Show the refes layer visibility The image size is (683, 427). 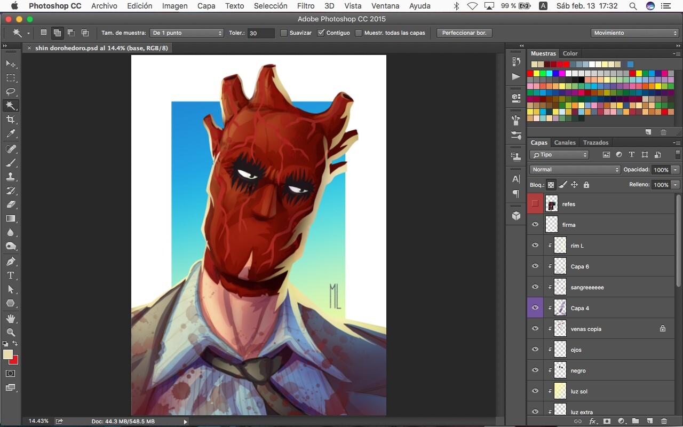[535, 204]
